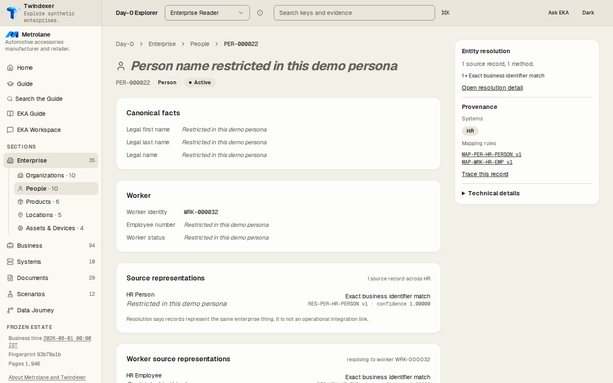Click the Systems server icon
The width and height of the screenshot is (613, 383).
point(10,262)
